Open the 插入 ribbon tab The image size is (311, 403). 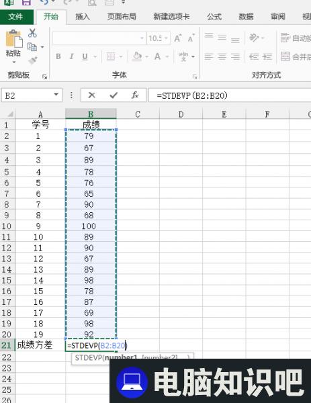pos(82,17)
